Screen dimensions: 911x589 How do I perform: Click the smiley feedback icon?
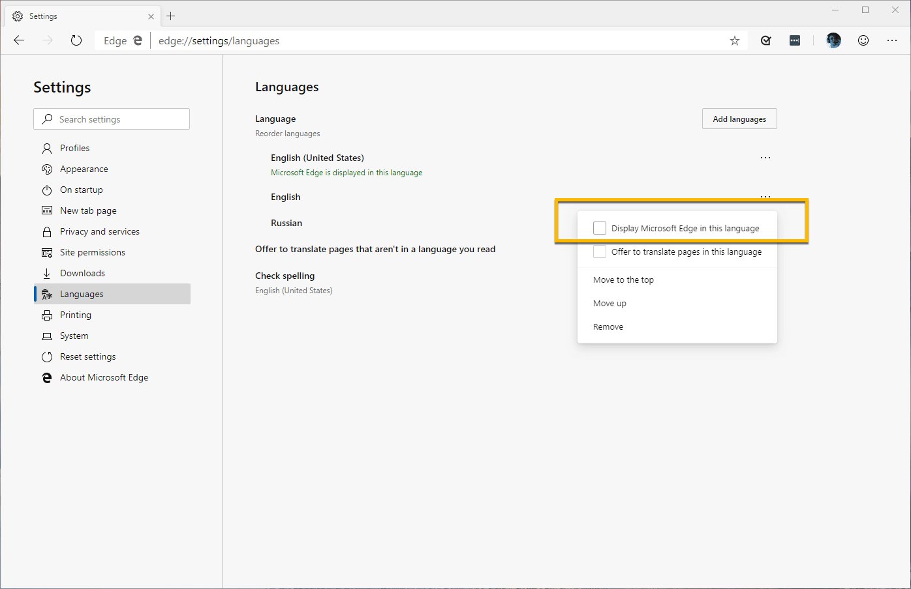pyautogui.click(x=863, y=40)
